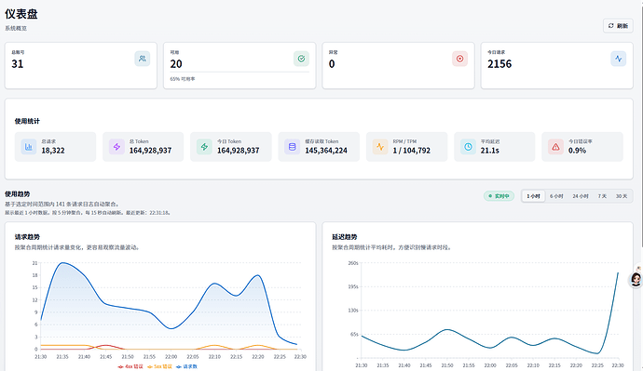The width and height of the screenshot is (643, 371).
Task: Click the 21:50 label on the latency chart
Action: pos(447,365)
